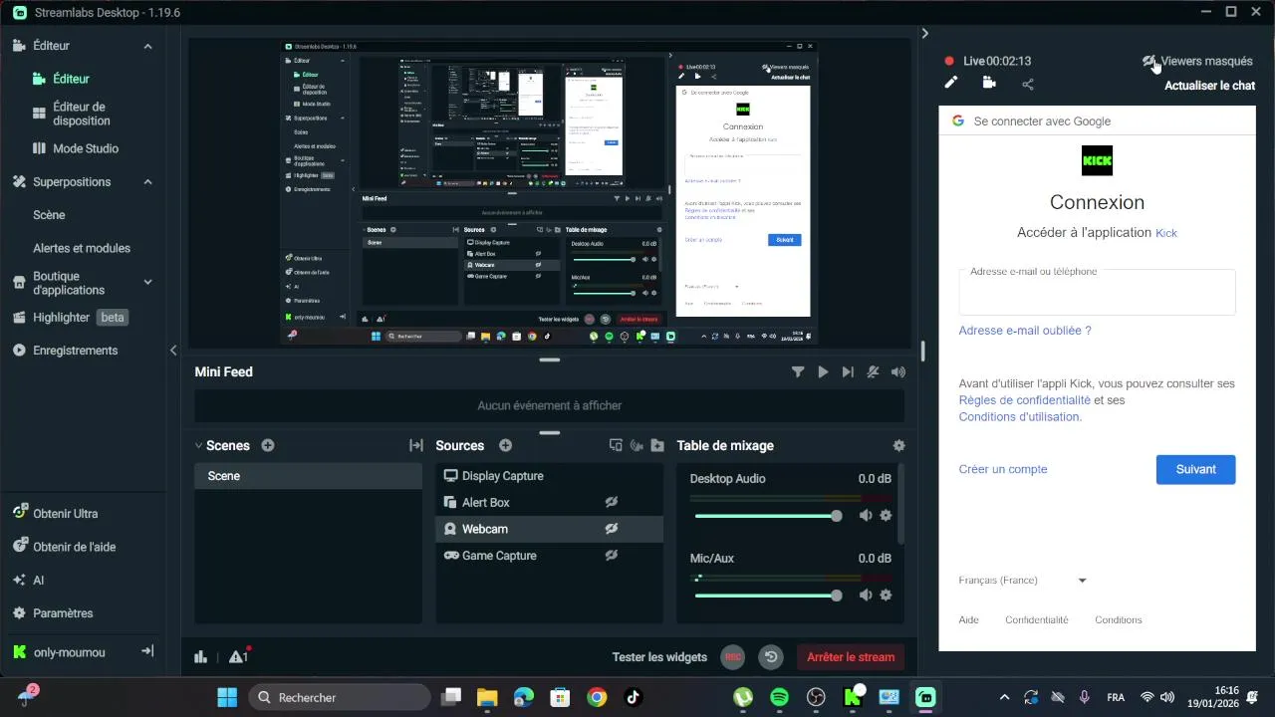The height and width of the screenshot is (717, 1275).
Task: Click Arrêter le stream button
Action: click(x=851, y=656)
